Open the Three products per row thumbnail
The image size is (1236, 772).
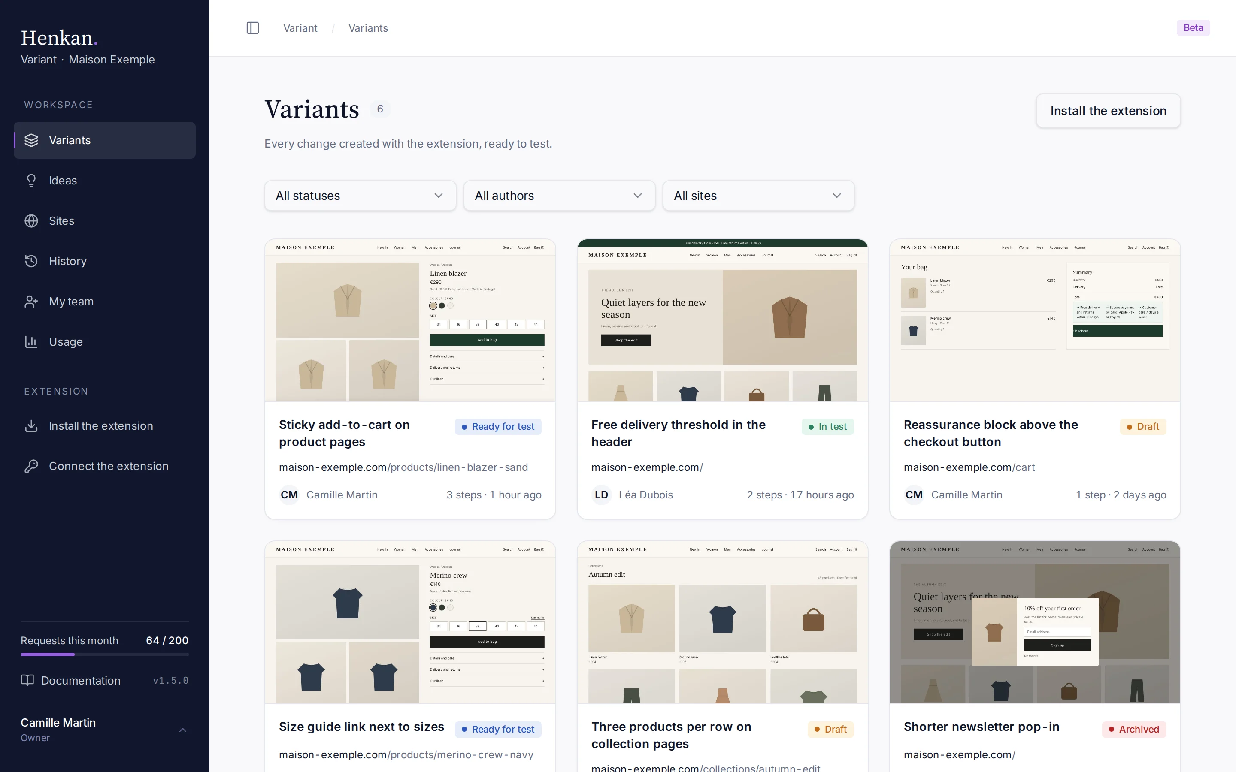pyautogui.click(x=723, y=622)
